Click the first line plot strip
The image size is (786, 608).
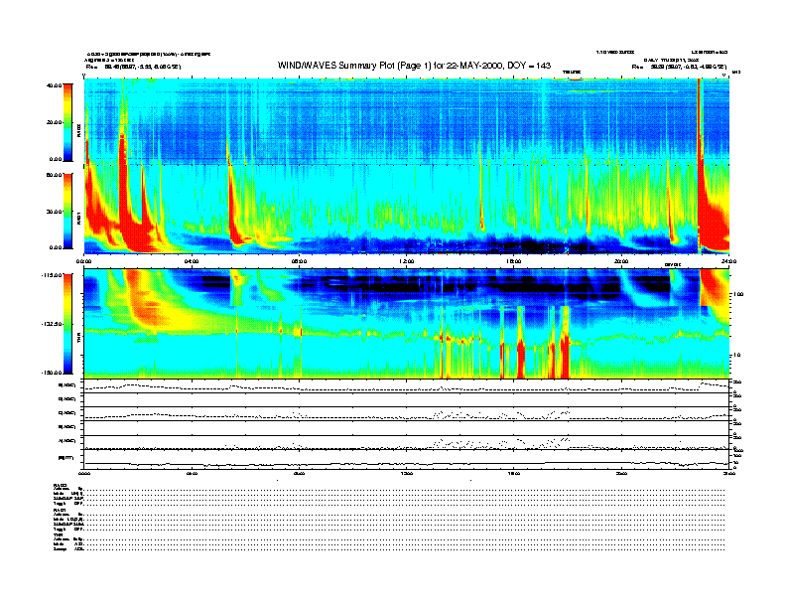(x=405, y=385)
